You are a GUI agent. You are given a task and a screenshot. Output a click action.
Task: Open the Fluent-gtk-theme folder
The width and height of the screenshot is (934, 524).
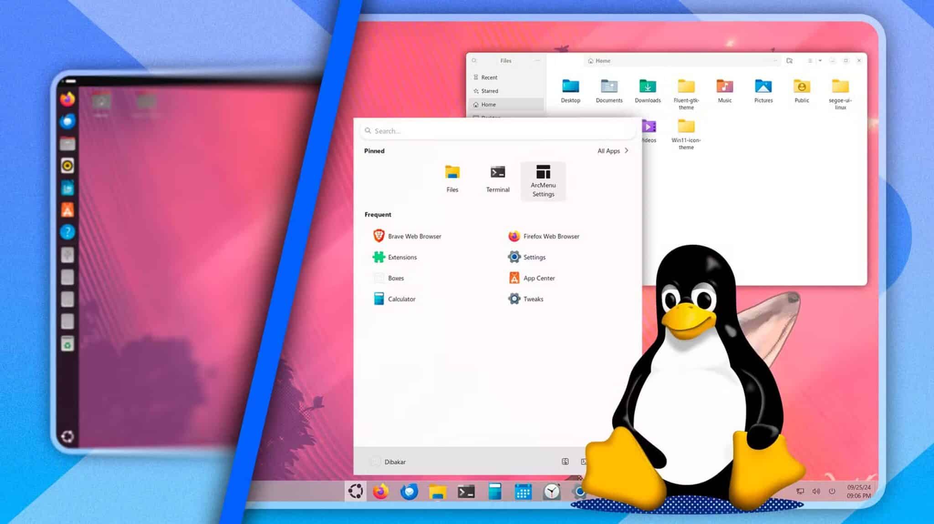(x=686, y=94)
